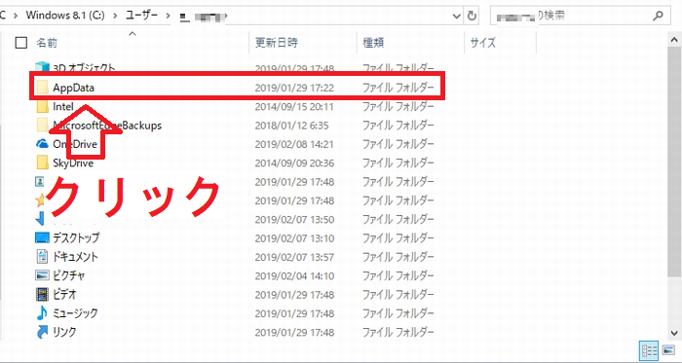Viewport: 682px width, 363px height.
Task: Click ファイル フォルダー type in Intel row
Action: (398, 106)
